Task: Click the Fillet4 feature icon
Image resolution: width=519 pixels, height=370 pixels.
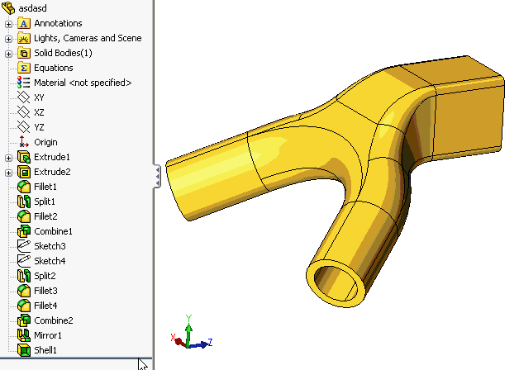Action: pyautogui.click(x=24, y=306)
